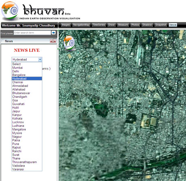The height and width of the screenshot is (181, 186).
Task: Open the TimeSeries toolbar tab
Action: [99, 25]
